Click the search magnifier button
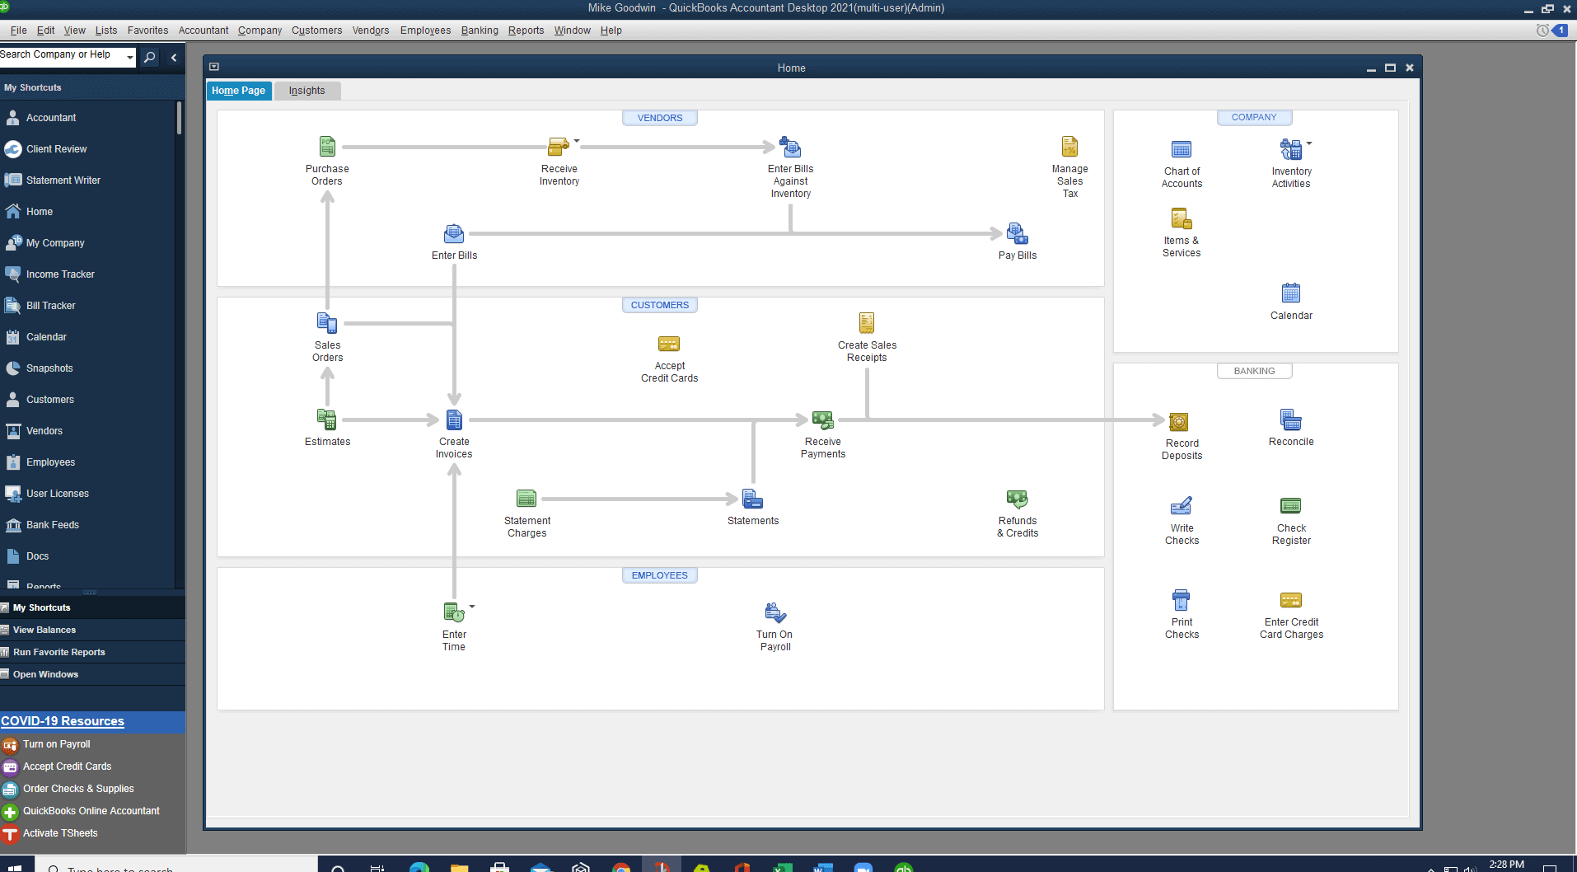 click(150, 57)
